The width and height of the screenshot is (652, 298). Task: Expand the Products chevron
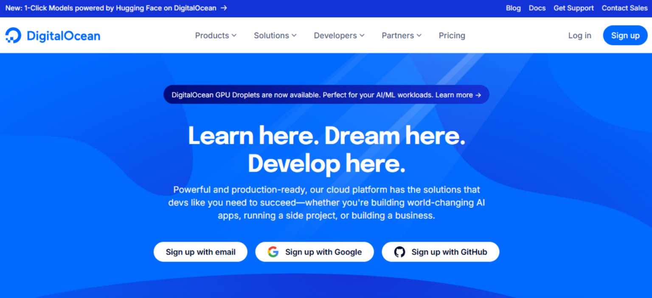coord(234,36)
